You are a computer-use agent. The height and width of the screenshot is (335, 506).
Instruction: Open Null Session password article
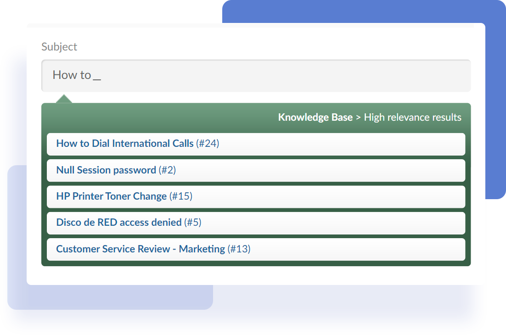click(256, 171)
